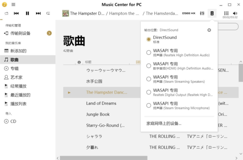243x160 pixels.
Task: Open output settings gear icon
Action: point(209,30)
